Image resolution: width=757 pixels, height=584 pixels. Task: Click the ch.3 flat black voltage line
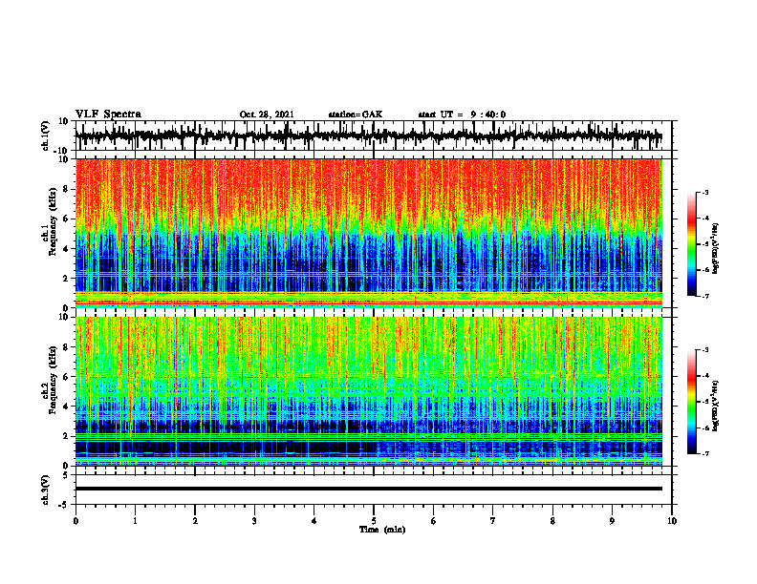pyautogui.click(x=368, y=489)
